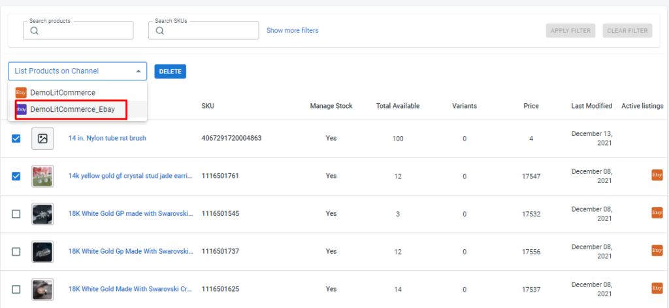
Task: Click the purple eBay icon beside DemoLitCommerce_Ebay
Action: [x=21, y=109]
